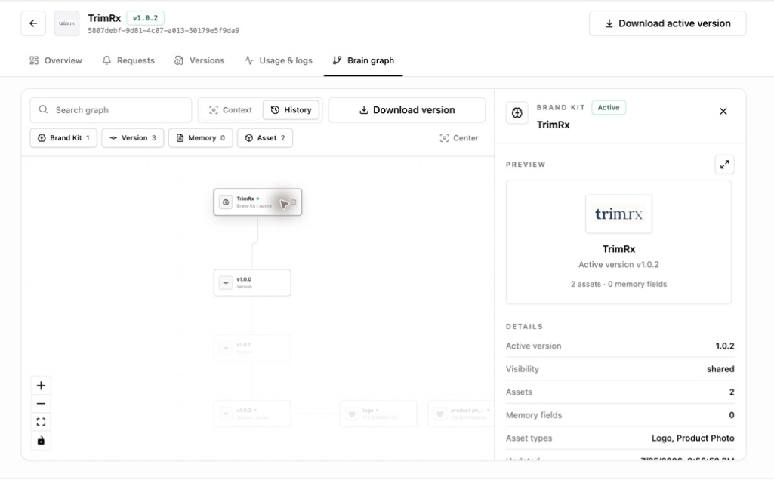
Task: Click the trimrx logo in preview
Action: click(618, 214)
